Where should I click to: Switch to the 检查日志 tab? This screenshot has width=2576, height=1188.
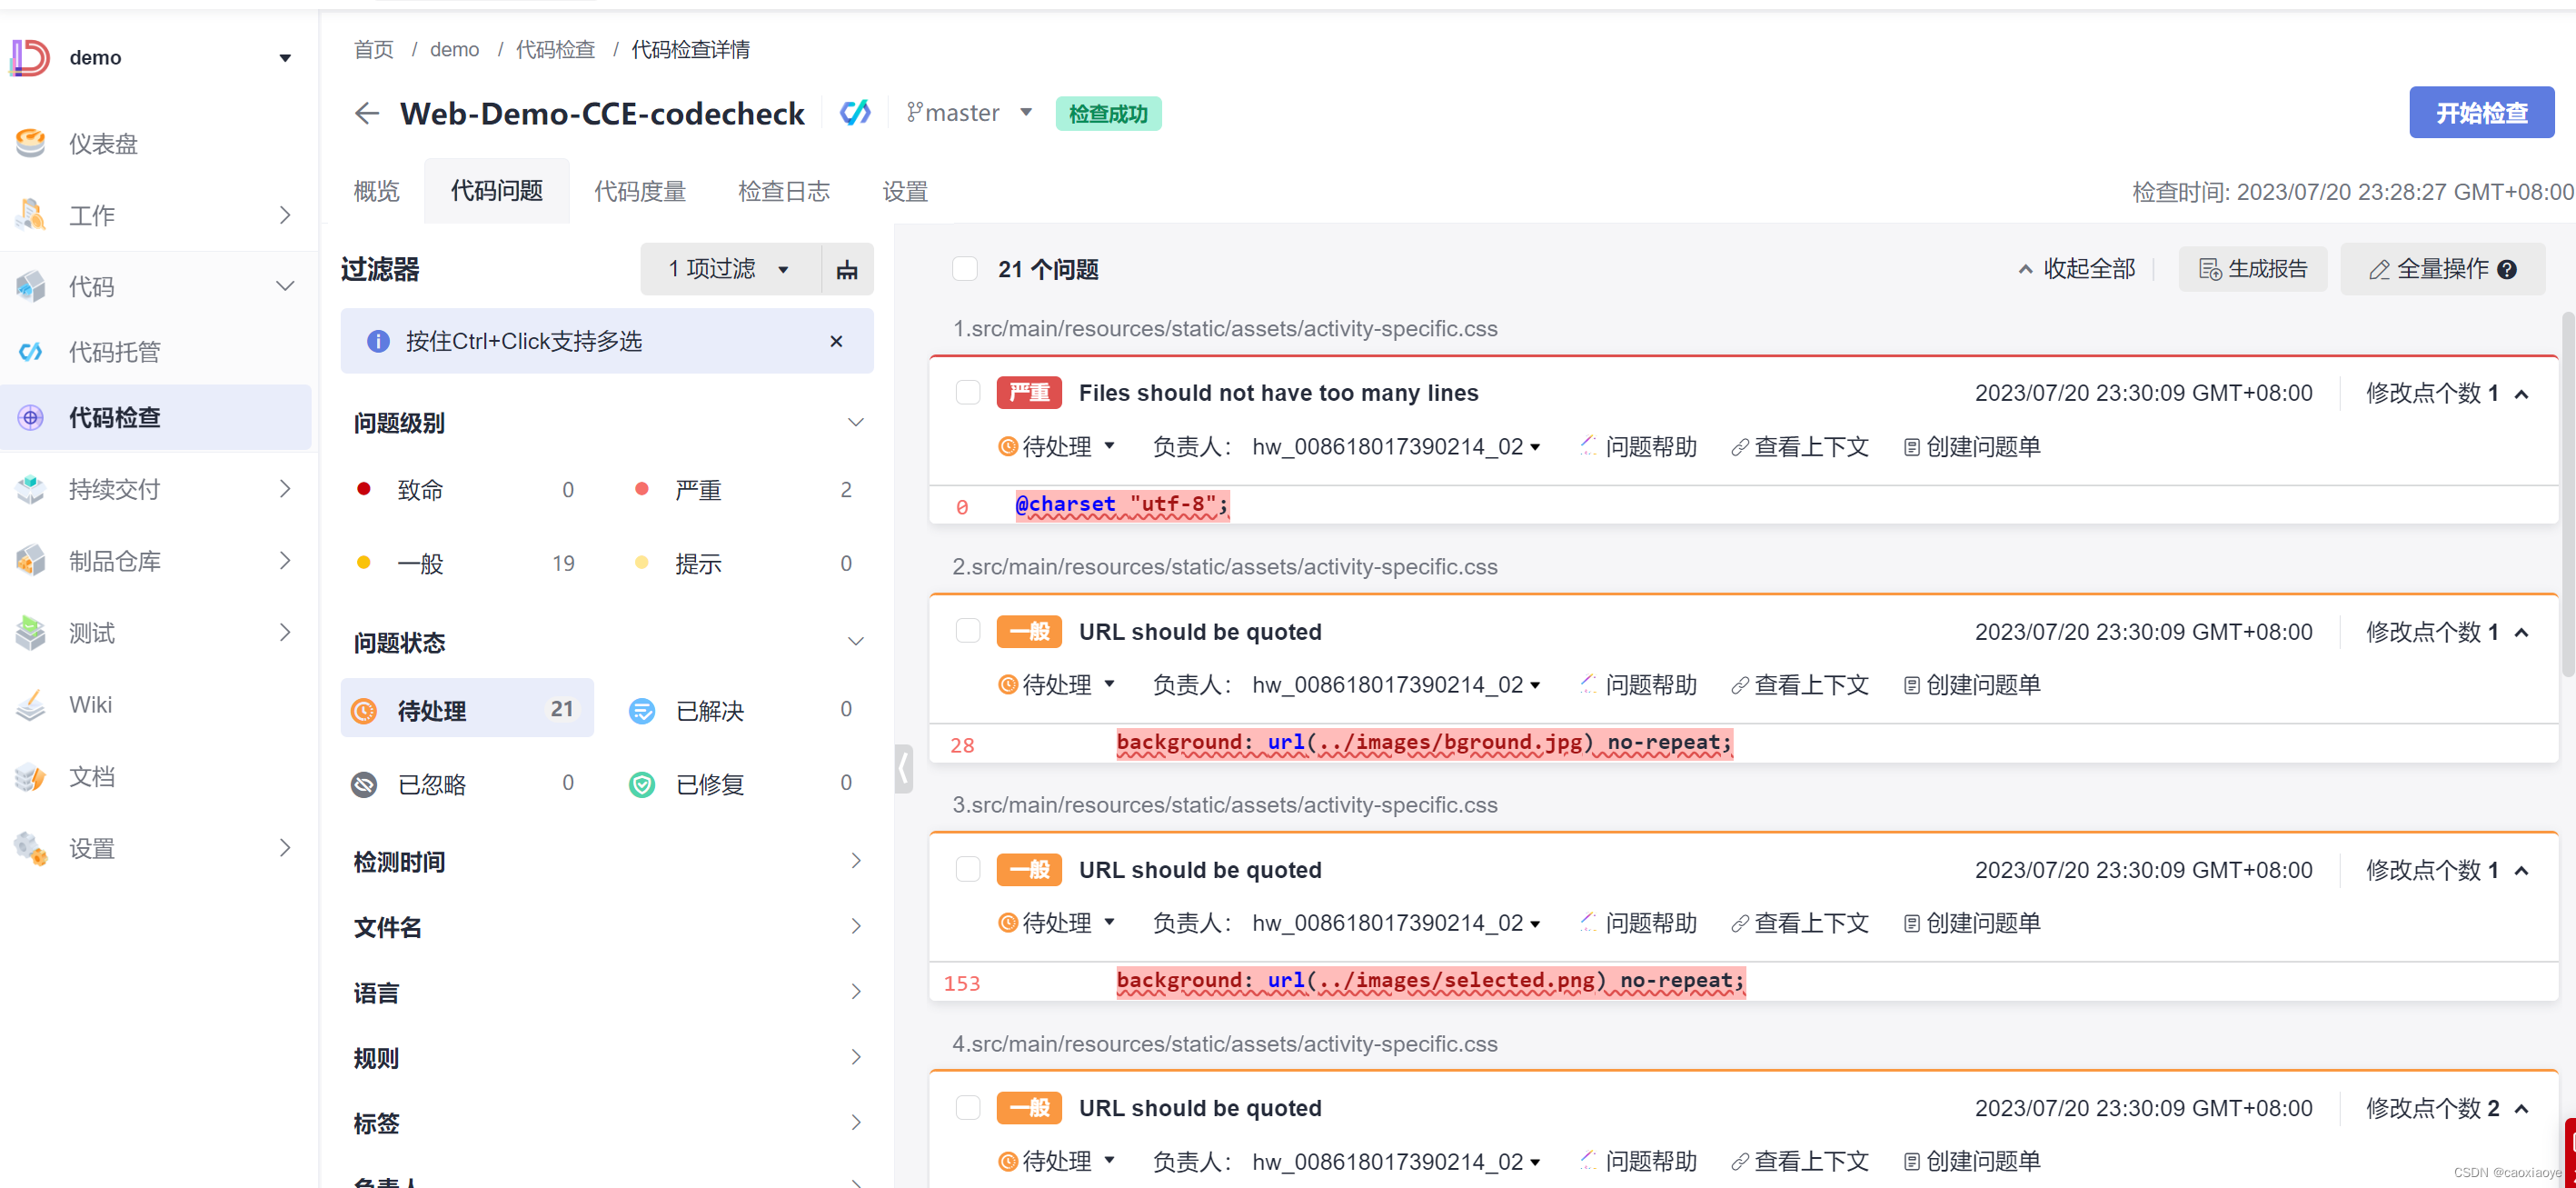783,191
